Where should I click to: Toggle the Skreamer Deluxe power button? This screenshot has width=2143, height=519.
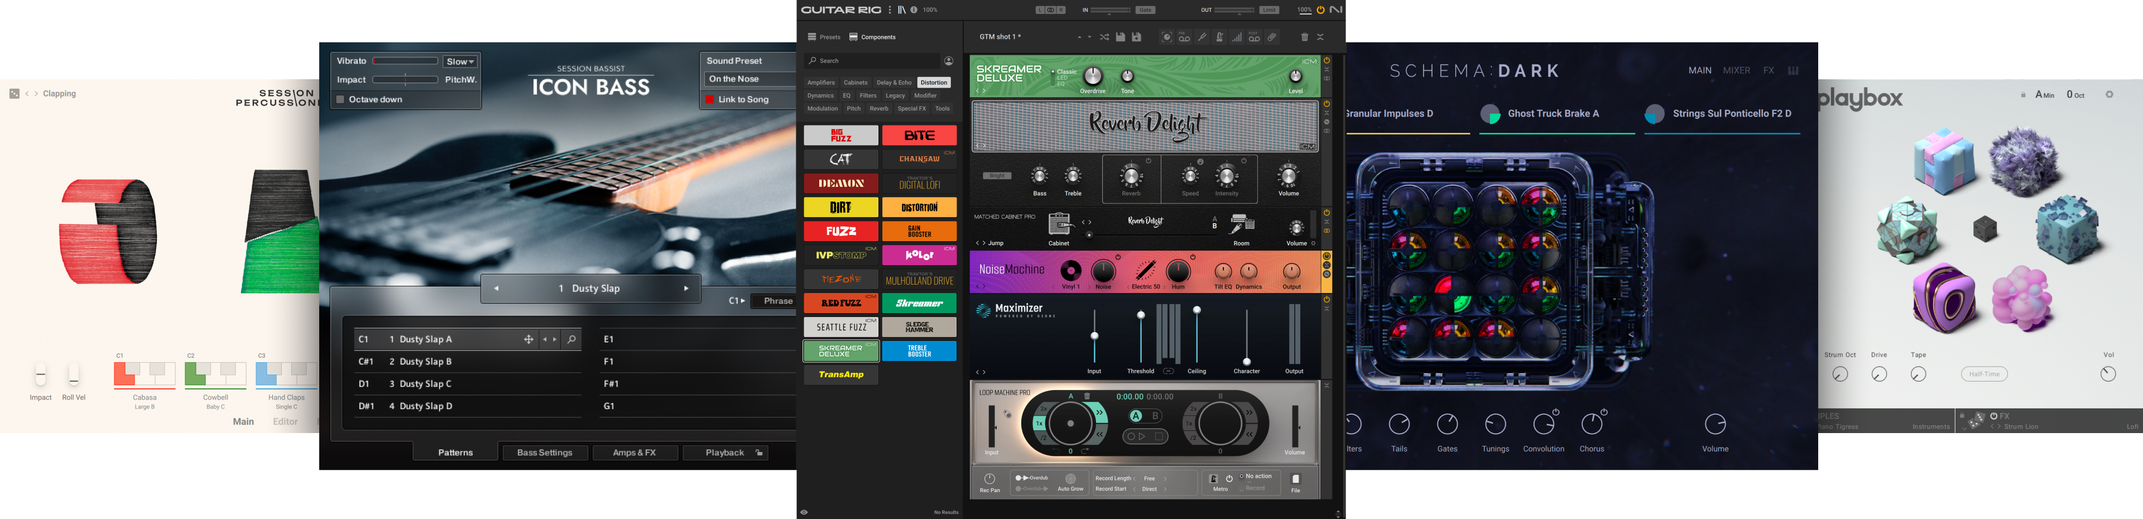pyautogui.click(x=1327, y=61)
